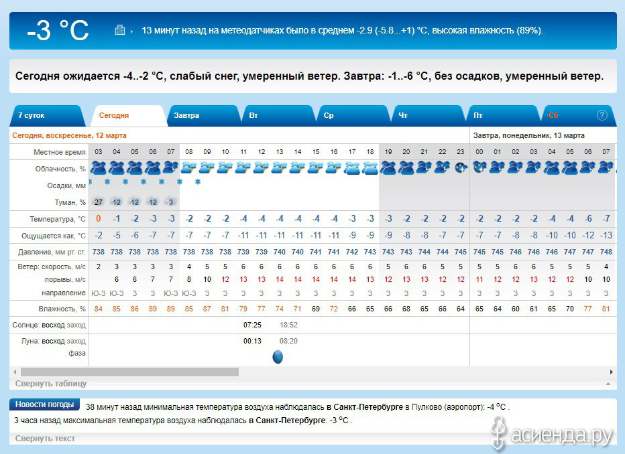Click the 23:00 night cloud icon
Screen dimensions: 625x454
point(461,168)
